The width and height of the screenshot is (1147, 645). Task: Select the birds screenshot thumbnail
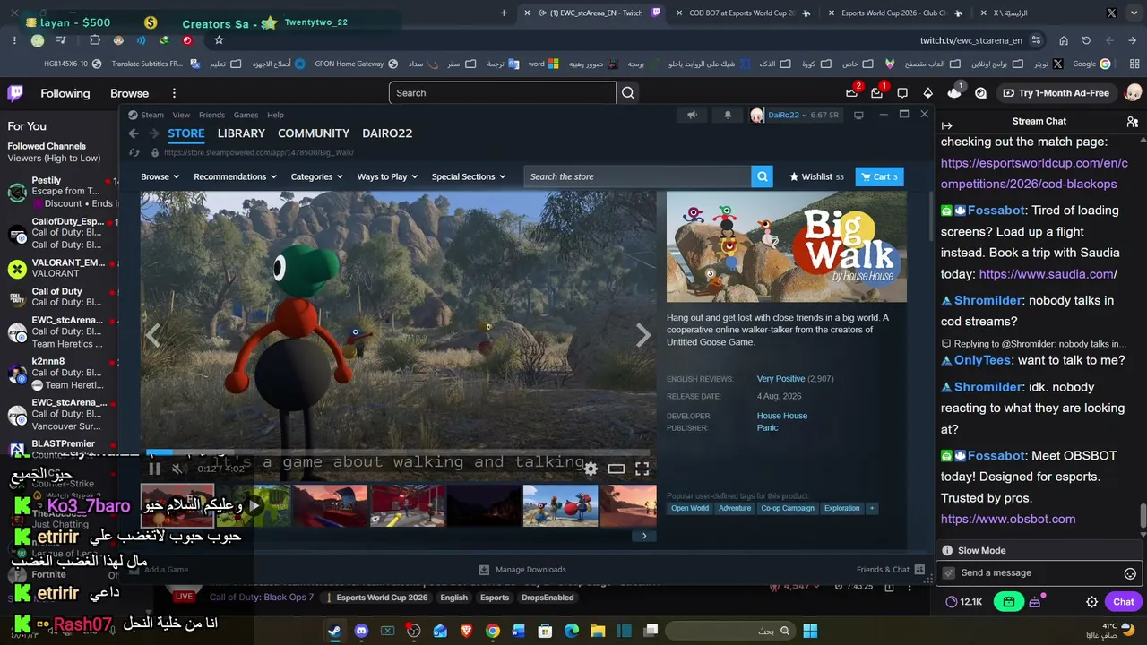[x=560, y=506]
